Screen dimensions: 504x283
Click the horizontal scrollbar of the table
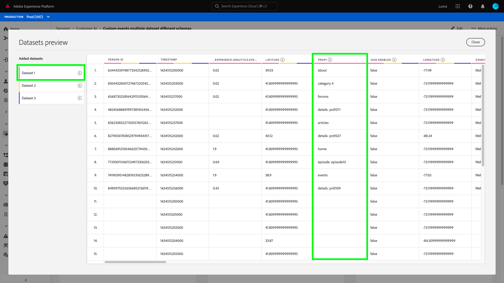[x=135, y=262]
